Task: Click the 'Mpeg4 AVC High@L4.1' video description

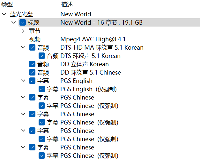Action: click(x=93, y=39)
